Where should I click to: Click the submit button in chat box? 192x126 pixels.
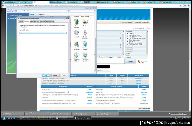click(131, 62)
